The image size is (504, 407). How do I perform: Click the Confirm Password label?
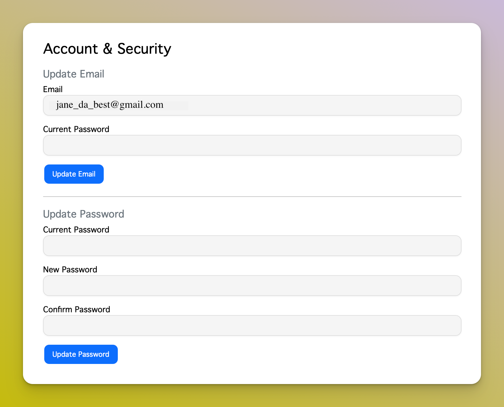coord(77,309)
